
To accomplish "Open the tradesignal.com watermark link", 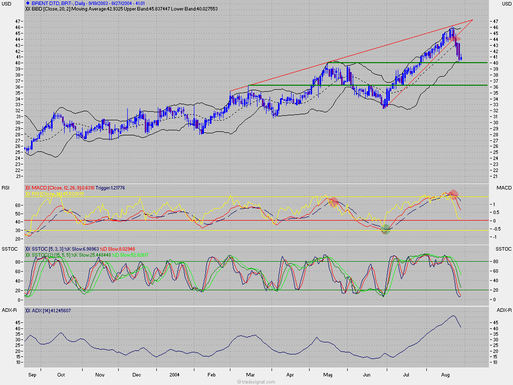I will [x=256, y=381].
